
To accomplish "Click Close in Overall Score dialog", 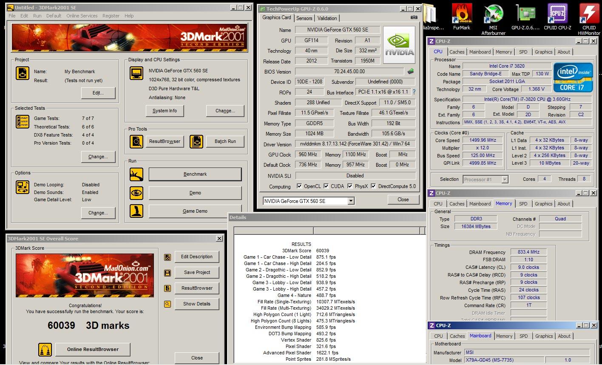I will (x=197, y=358).
